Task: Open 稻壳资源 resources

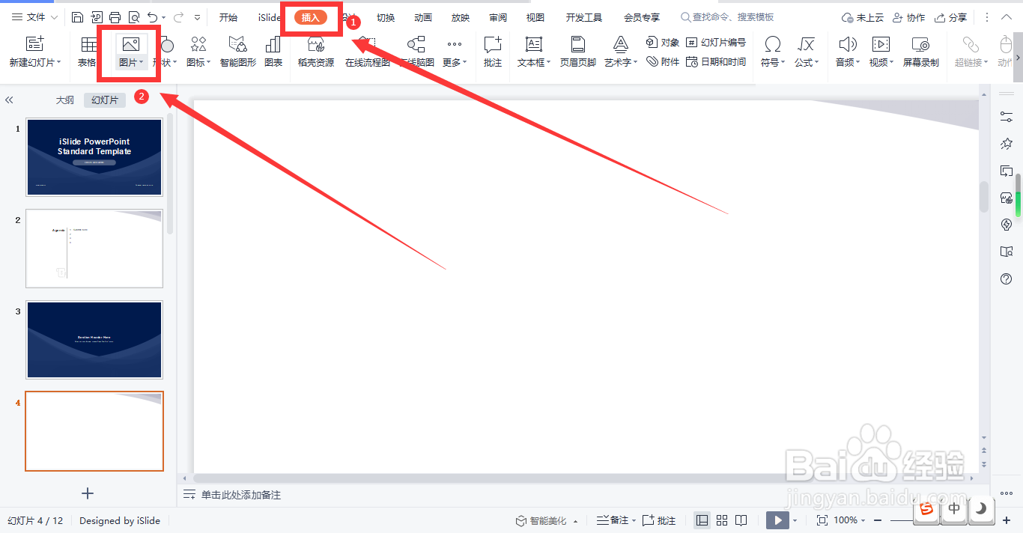Action: click(316, 52)
